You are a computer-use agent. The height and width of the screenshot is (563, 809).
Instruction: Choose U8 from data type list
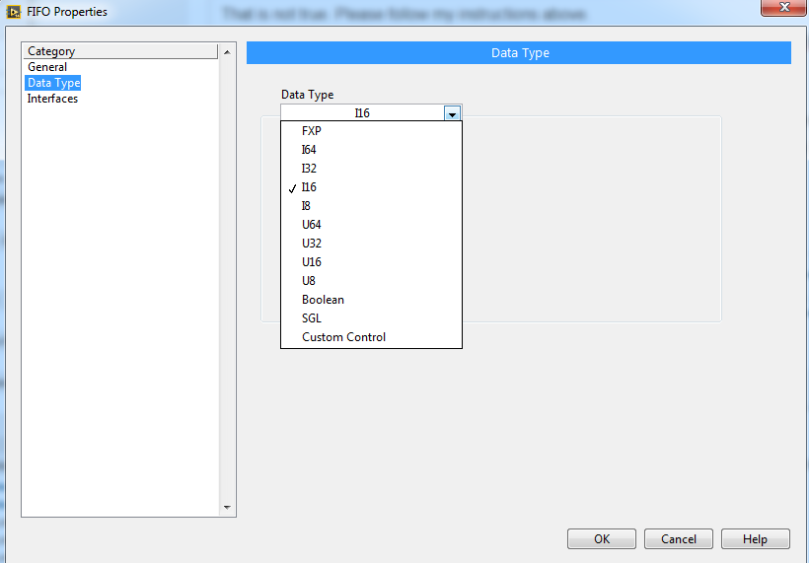[x=371, y=281]
